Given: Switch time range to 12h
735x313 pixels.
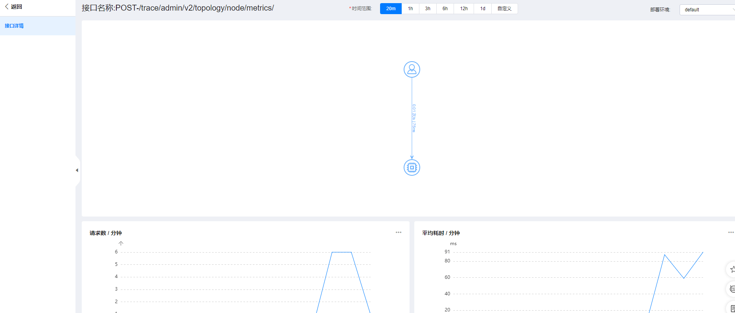Looking at the screenshot, I should [464, 9].
